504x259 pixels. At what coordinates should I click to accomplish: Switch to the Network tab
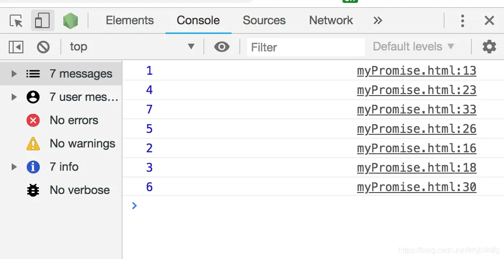click(x=331, y=20)
